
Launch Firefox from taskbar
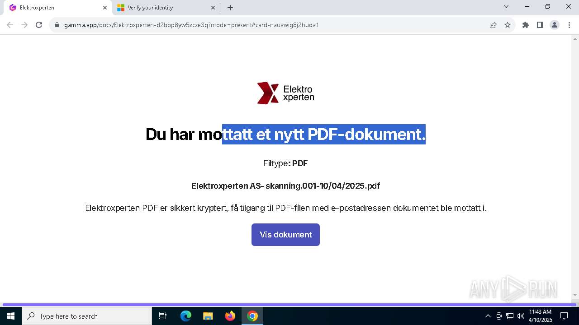[230, 316]
